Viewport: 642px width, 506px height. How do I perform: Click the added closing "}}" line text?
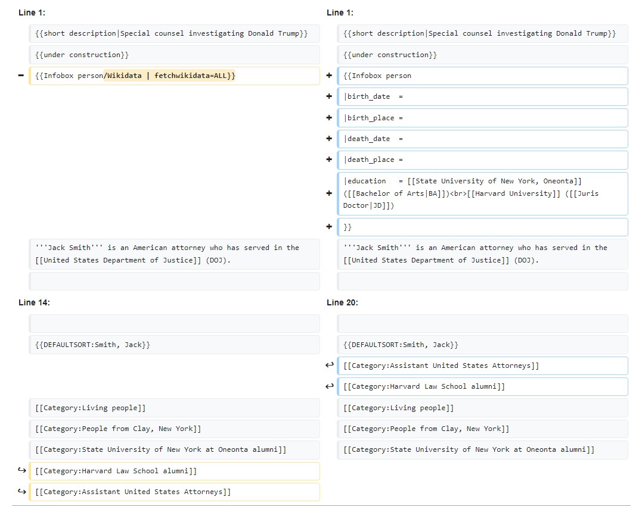click(348, 227)
